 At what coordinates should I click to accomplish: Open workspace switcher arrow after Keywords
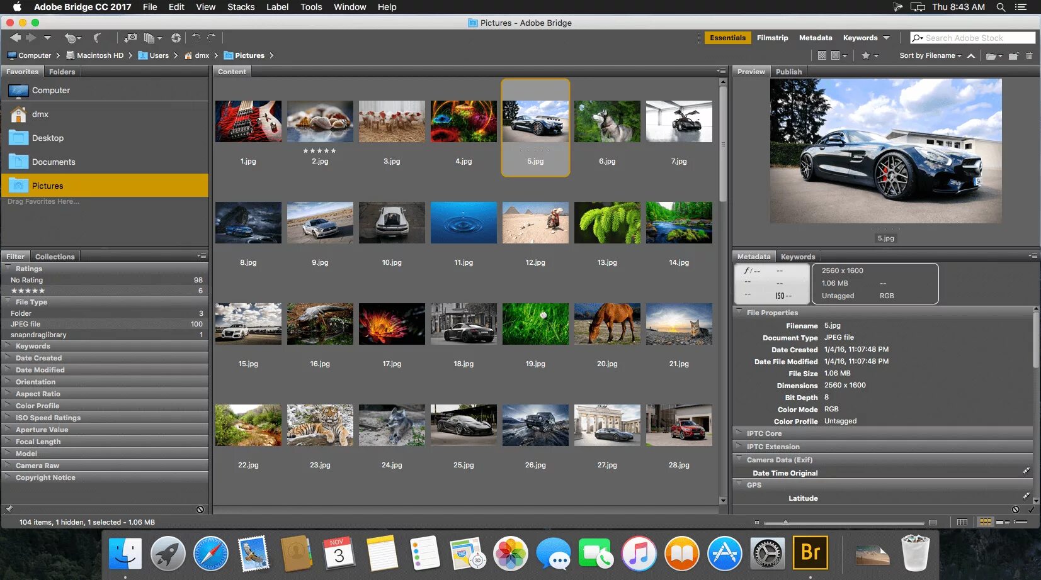click(886, 38)
